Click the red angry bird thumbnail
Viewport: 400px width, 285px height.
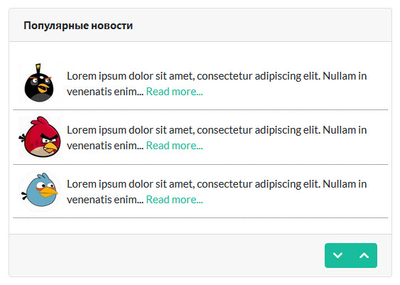(40, 136)
